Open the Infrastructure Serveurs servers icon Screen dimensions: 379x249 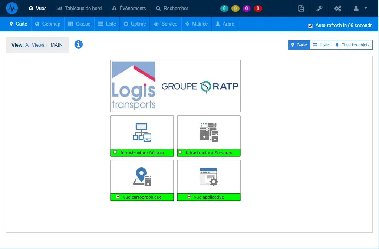209,132
